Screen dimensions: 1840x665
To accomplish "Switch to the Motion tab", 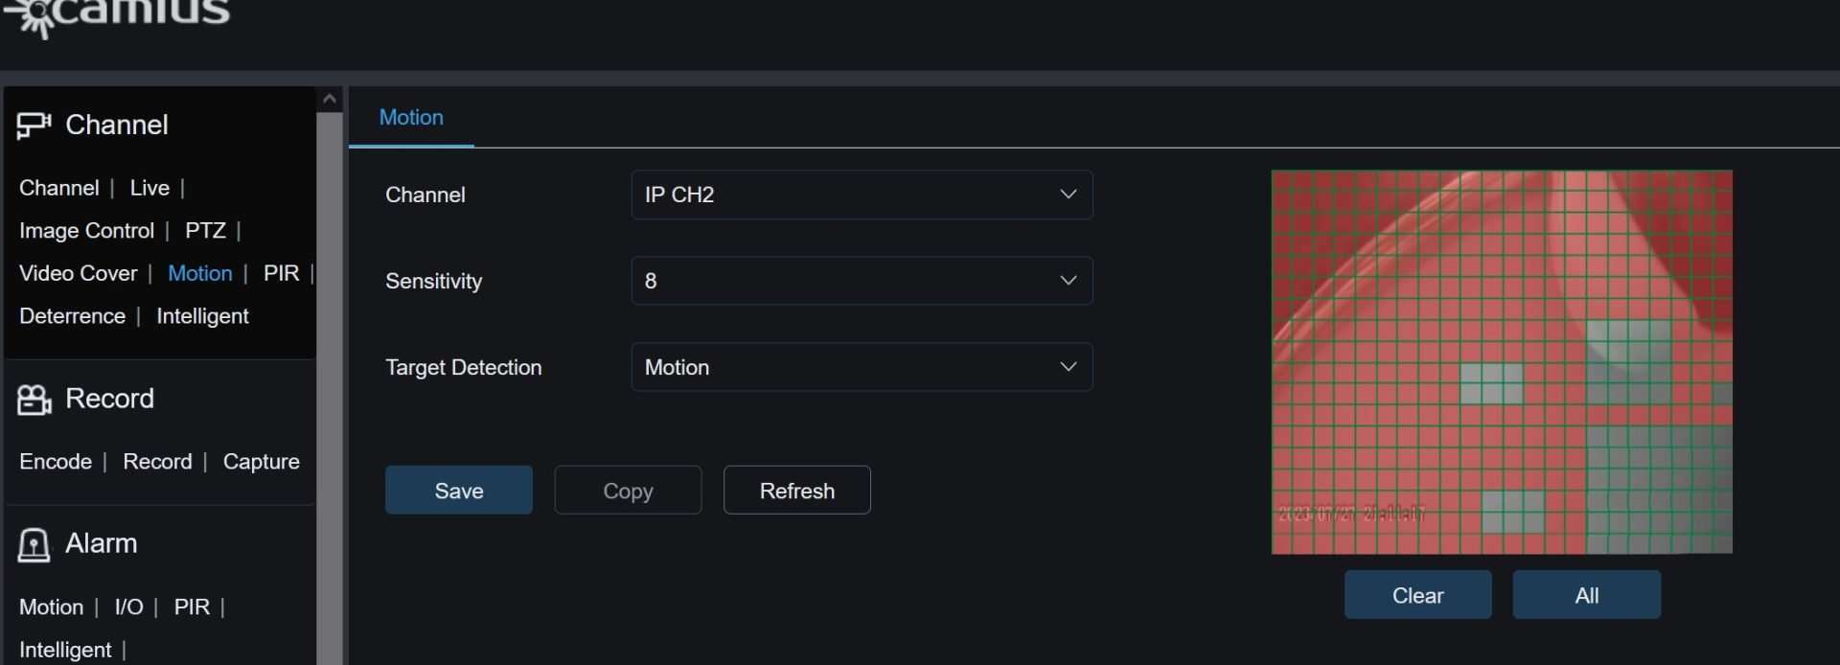I will pos(410,117).
